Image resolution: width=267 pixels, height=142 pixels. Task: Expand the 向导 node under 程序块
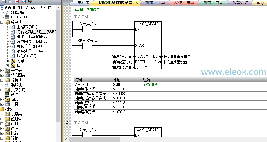(7, 61)
